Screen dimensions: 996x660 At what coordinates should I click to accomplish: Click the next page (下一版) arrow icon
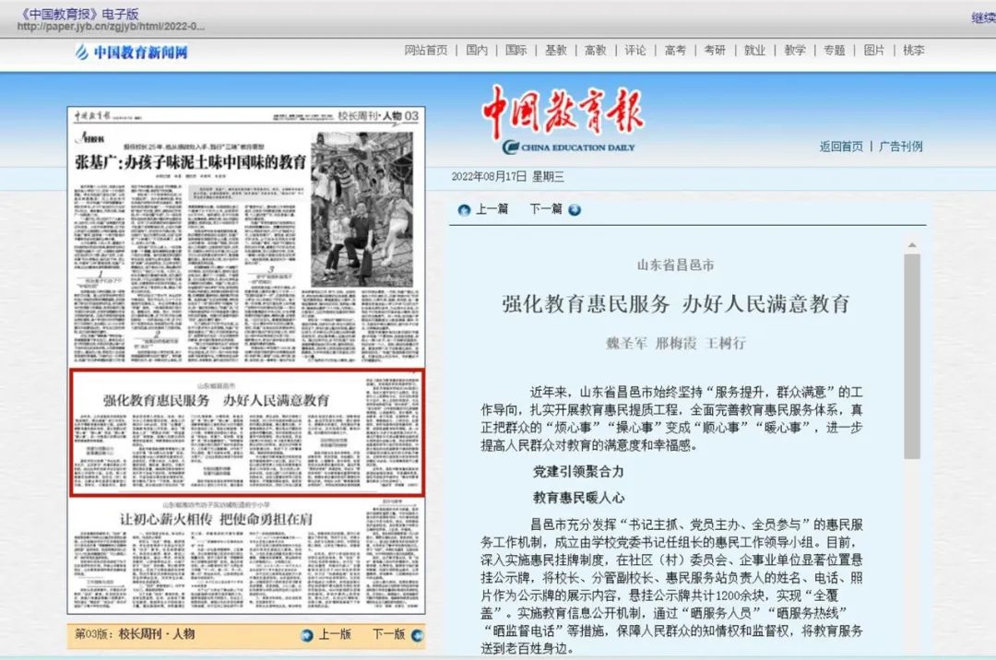point(417,634)
